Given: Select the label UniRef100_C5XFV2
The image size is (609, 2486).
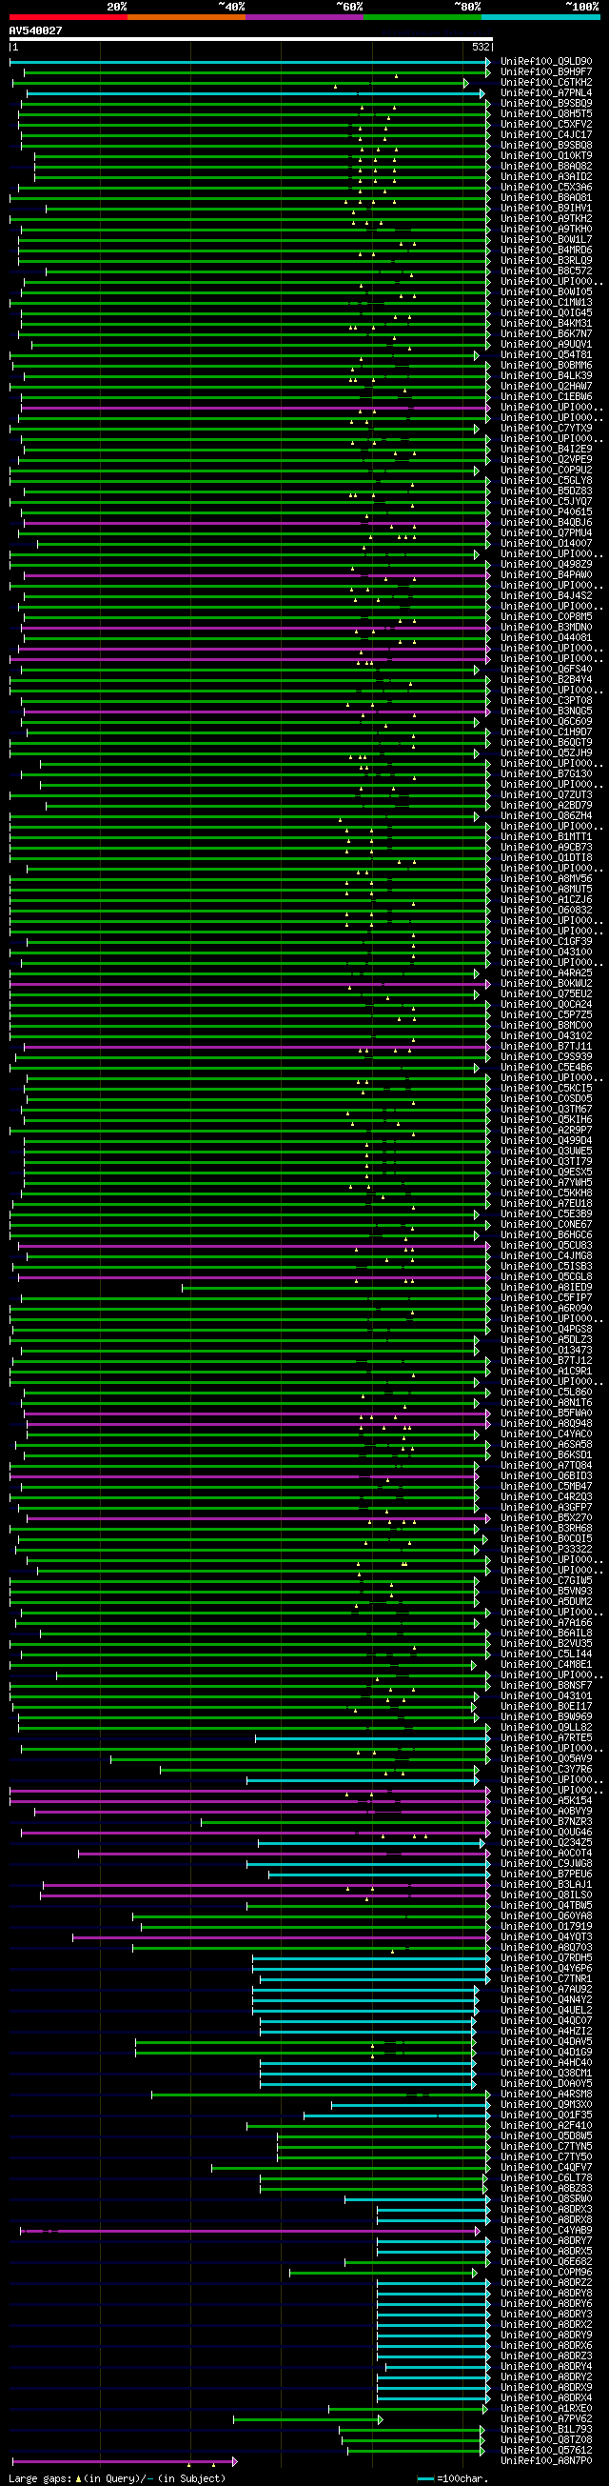Looking at the screenshot, I should tap(546, 125).
